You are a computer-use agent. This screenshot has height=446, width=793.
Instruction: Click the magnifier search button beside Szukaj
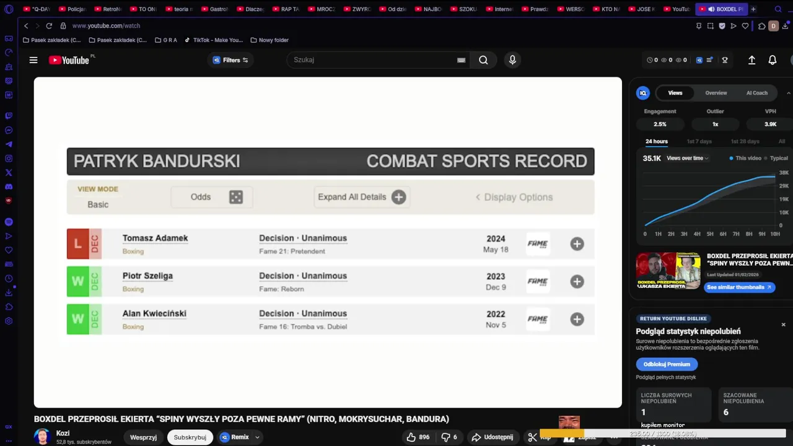(483, 60)
